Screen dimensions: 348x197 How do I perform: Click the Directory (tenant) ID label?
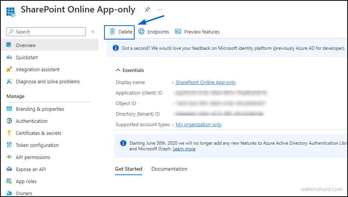coord(138,114)
